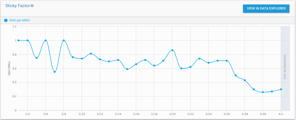
Task: Select the data point at 3/16
Action: point(136,64)
